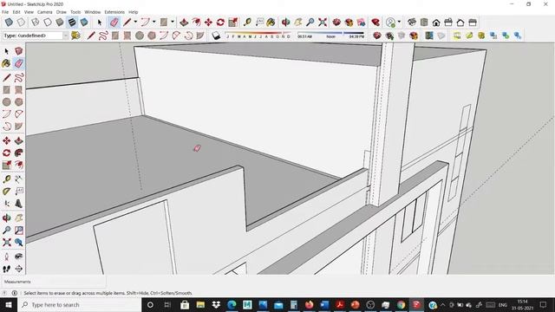Switch to Iso standard view
The image size is (555, 312).
412,23
